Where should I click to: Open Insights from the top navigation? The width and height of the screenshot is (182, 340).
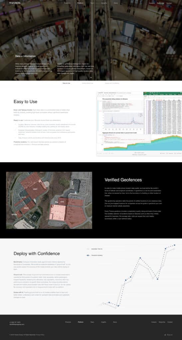[x=104, y=3]
